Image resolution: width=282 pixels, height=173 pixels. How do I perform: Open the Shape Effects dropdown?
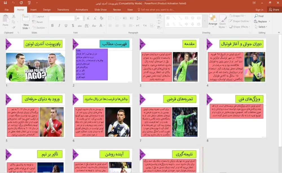[239, 27]
